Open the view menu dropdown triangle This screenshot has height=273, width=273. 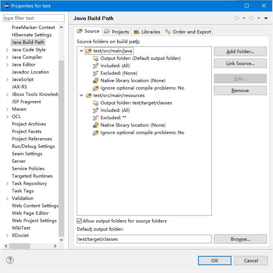(266, 18)
